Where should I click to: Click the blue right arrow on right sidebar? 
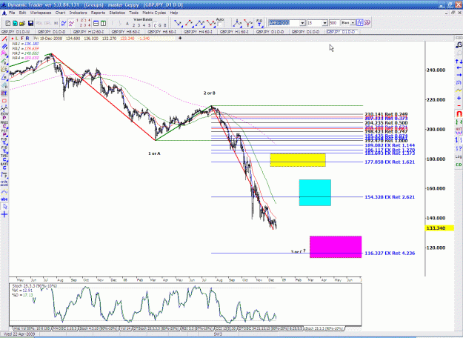click(459, 75)
